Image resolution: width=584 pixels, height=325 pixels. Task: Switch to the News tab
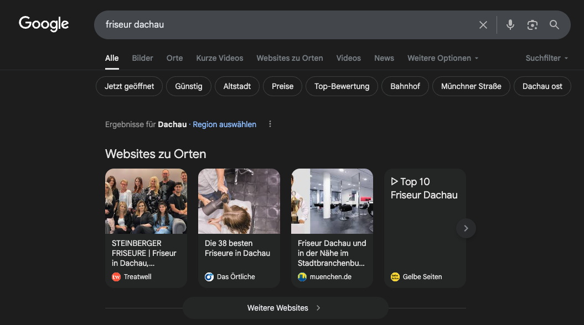[x=384, y=58]
